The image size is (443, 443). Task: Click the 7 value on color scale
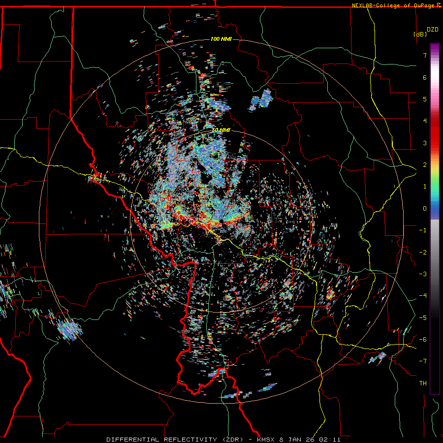coord(425,55)
